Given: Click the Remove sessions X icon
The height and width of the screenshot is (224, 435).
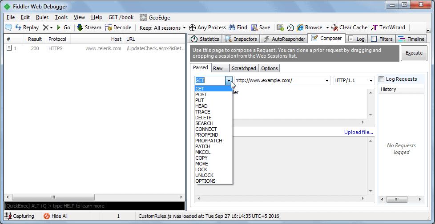Looking at the screenshot, I should click(x=45, y=28).
